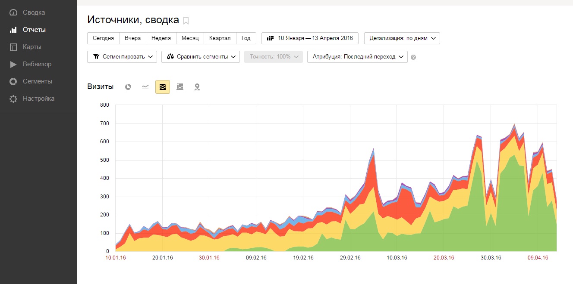Select the Квартал period
The width and height of the screenshot is (573, 284).
(220, 38)
